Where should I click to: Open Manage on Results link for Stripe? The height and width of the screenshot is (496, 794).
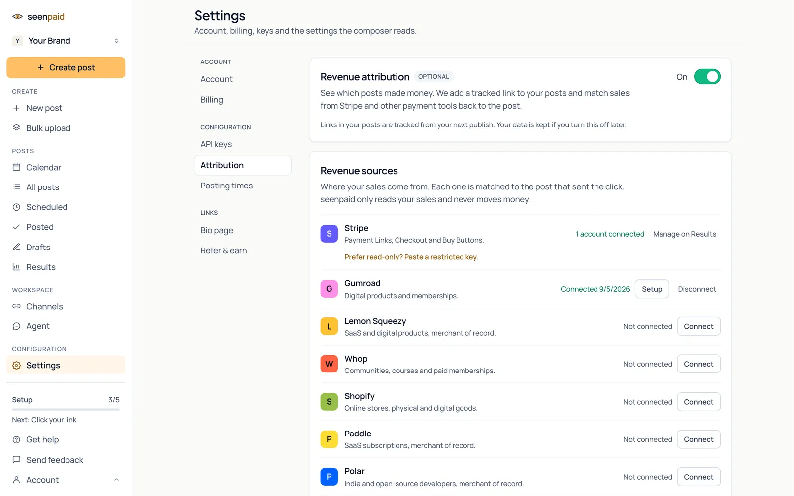click(x=684, y=234)
